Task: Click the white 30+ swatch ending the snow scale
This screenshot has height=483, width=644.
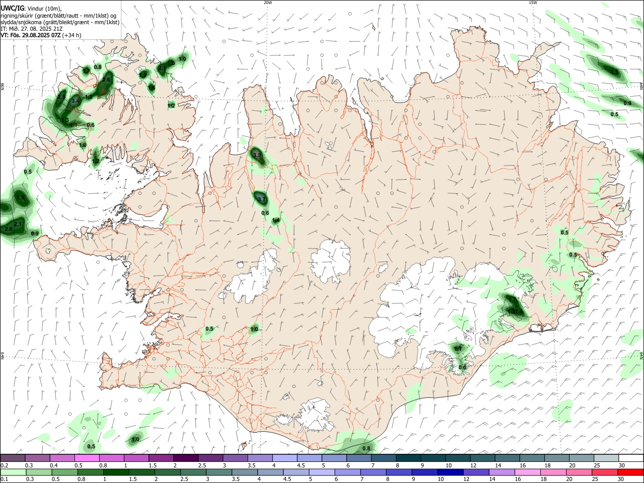Action: click(631, 458)
